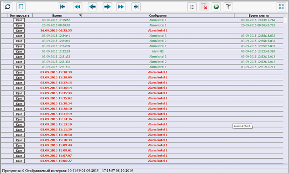Click red timestamp 26.09.2015 06:25:55
Screen dimensions: 289x174
tap(56, 31)
